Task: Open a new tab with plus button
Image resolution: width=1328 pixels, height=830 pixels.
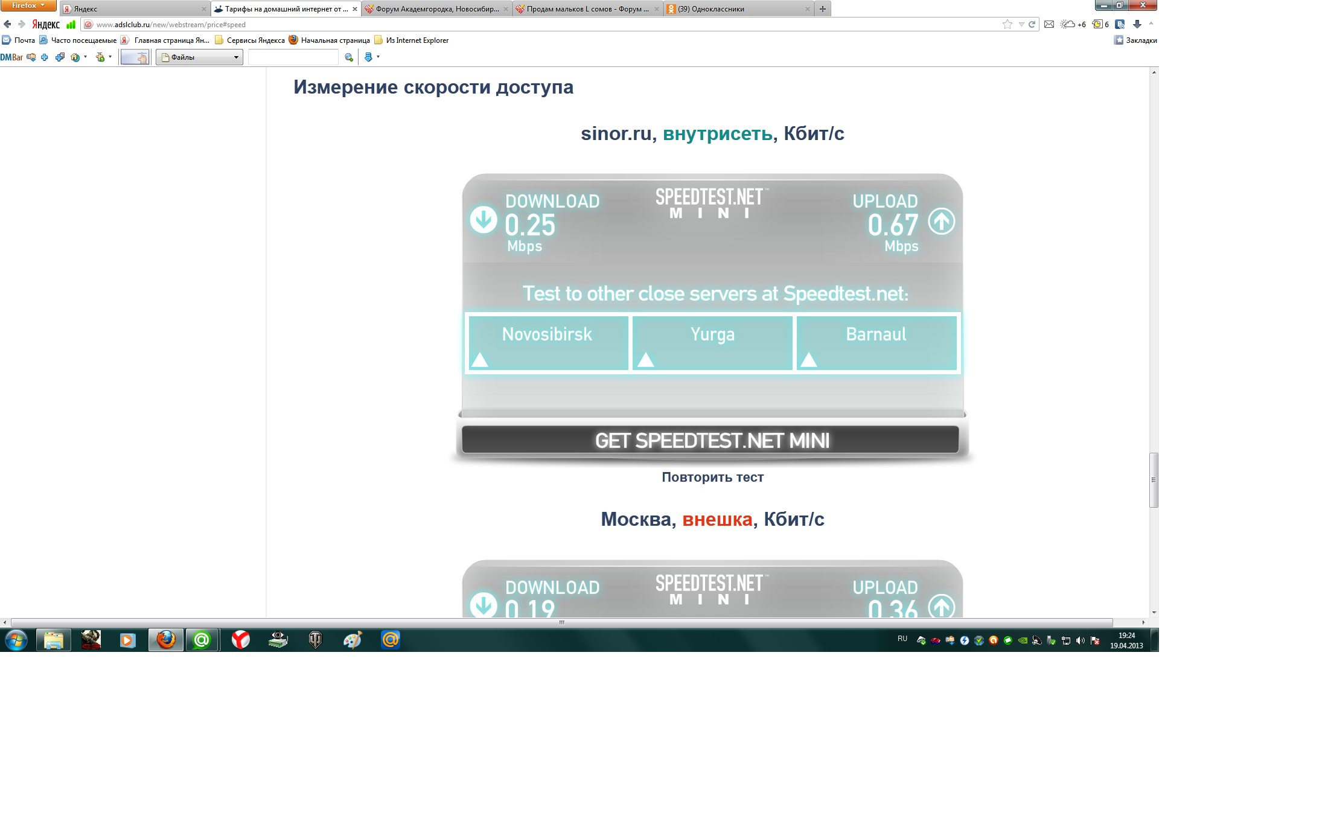Action: (x=822, y=9)
